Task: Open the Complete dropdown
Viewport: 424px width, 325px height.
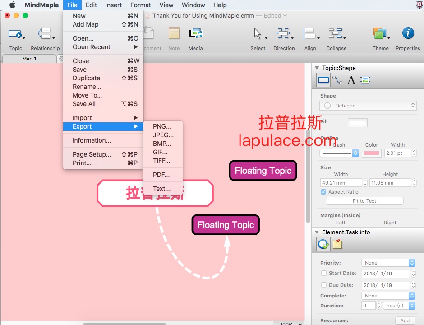Action: pyautogui.click(x=388, y=296)
